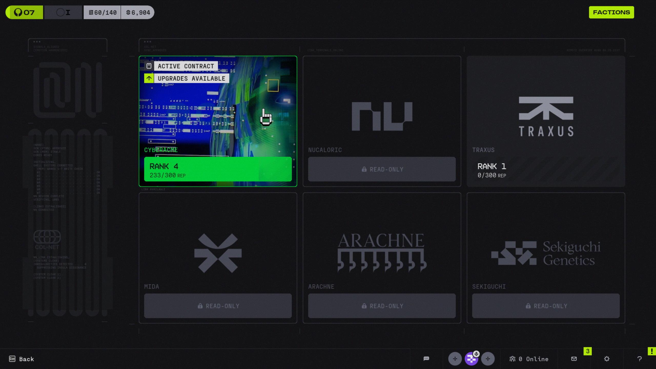Open the settings gear icon

607,359
